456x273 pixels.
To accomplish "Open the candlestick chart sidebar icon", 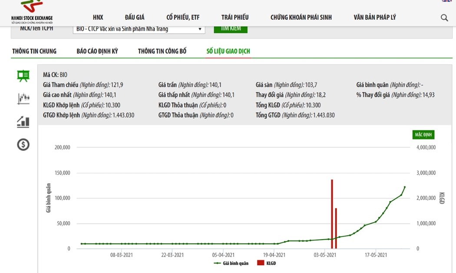I will click(23, 99).
